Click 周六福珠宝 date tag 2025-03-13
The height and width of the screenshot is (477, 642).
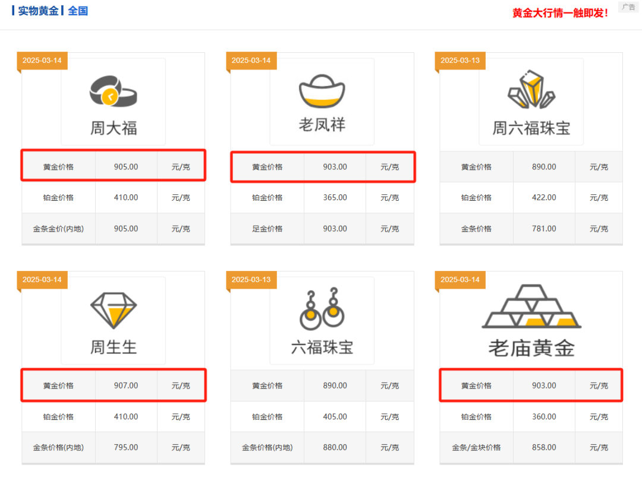(x=460, y=61)
